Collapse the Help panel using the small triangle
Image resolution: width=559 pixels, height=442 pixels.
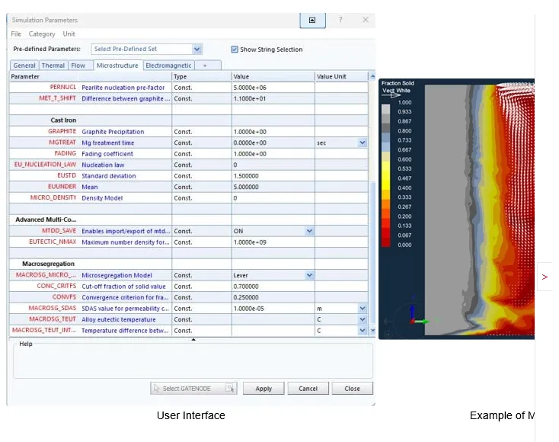[193, 340]
